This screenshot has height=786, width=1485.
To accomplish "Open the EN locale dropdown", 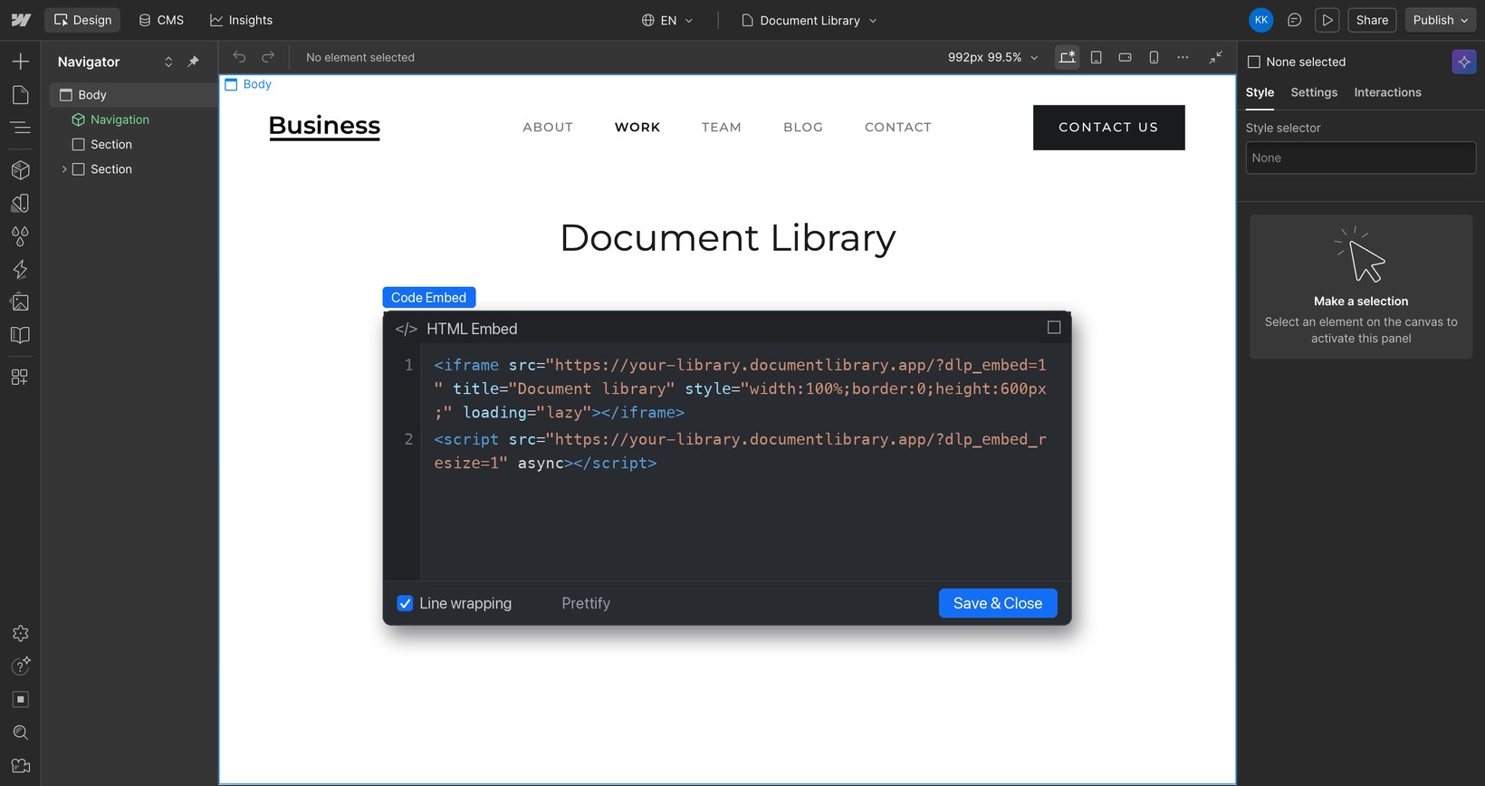I will pos(667,20).
